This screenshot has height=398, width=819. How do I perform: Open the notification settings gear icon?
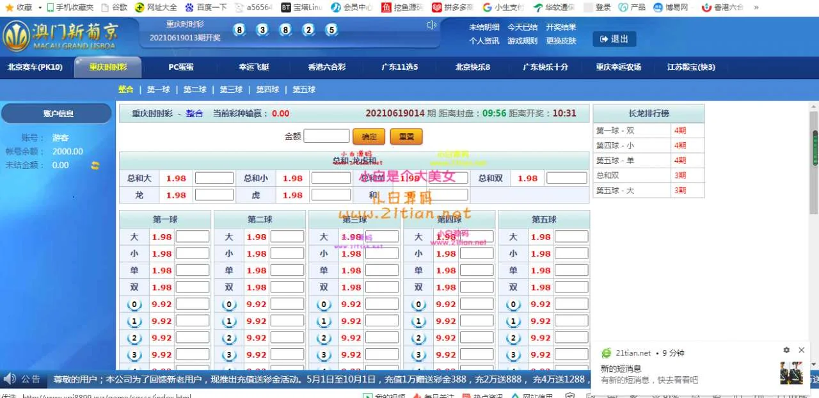tap(786, 350)
